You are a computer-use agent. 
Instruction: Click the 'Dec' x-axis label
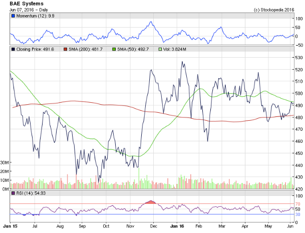pyautogui.click(x=153, y=226)
